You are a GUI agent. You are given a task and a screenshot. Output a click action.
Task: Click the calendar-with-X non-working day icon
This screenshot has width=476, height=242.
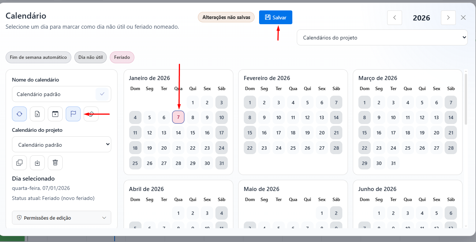55,114
